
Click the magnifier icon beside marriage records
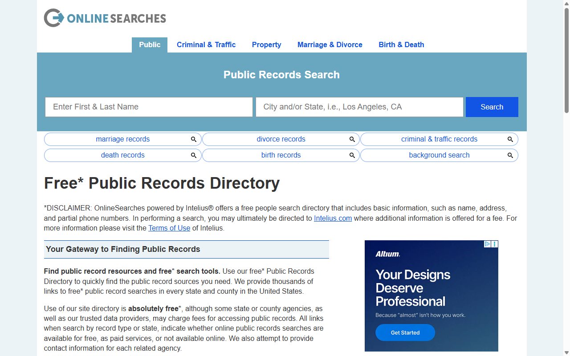194,139
